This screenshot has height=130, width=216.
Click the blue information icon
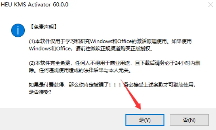[18, 30]
